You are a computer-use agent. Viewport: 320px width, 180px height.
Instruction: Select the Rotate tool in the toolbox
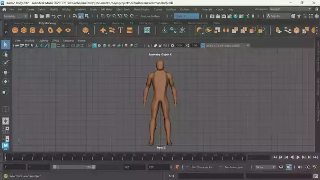tap(6, 81)
